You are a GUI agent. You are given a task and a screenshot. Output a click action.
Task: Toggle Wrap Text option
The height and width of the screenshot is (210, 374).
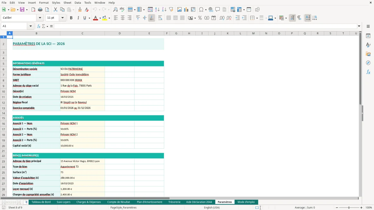[160, 18]
